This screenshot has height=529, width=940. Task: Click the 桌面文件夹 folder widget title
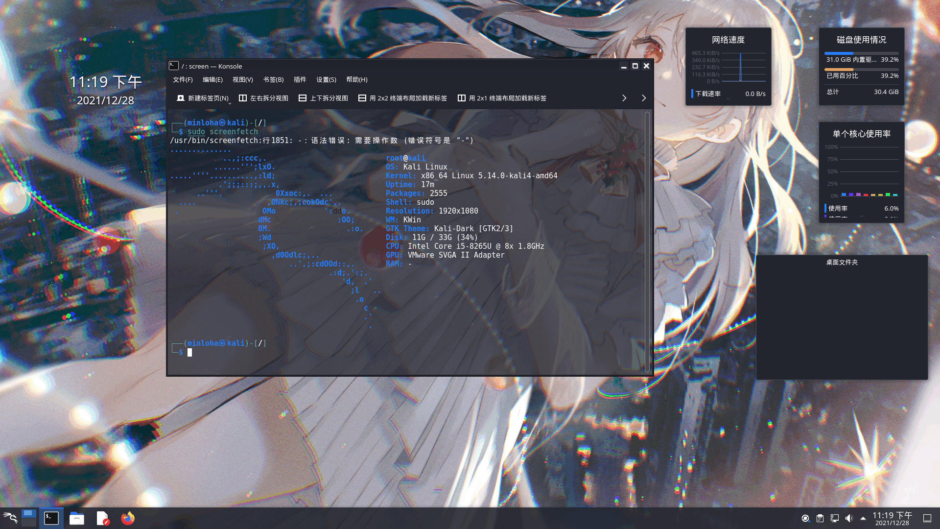(842, 262)
